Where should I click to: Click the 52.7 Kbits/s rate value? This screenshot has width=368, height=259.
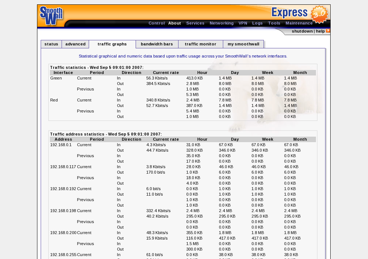(157, 106)
